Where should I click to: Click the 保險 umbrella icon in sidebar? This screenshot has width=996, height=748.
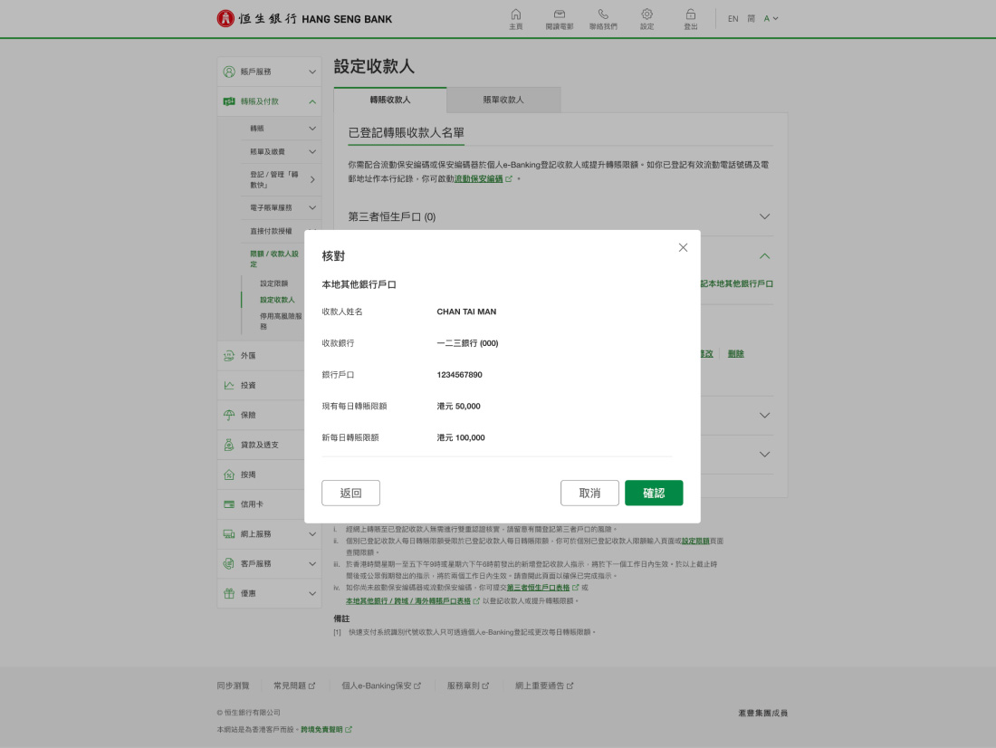[229, 415]
